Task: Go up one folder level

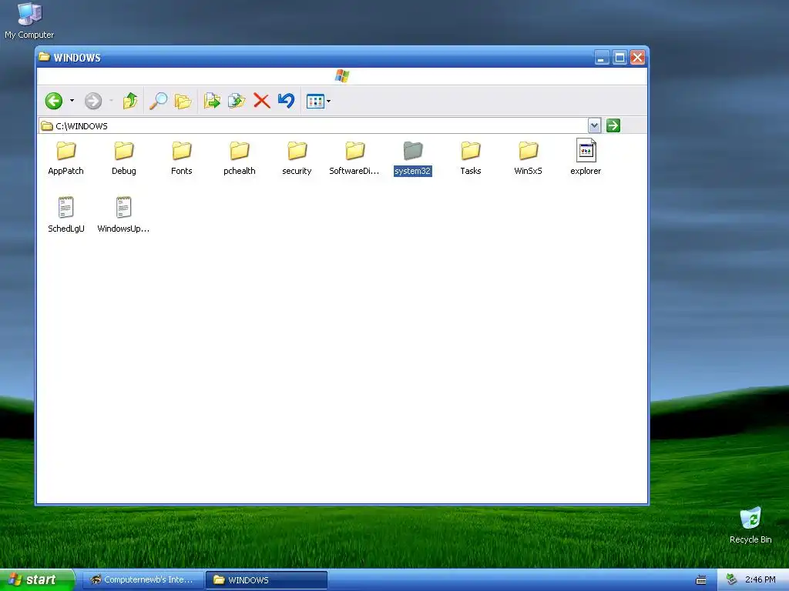Action: point(130,101)
